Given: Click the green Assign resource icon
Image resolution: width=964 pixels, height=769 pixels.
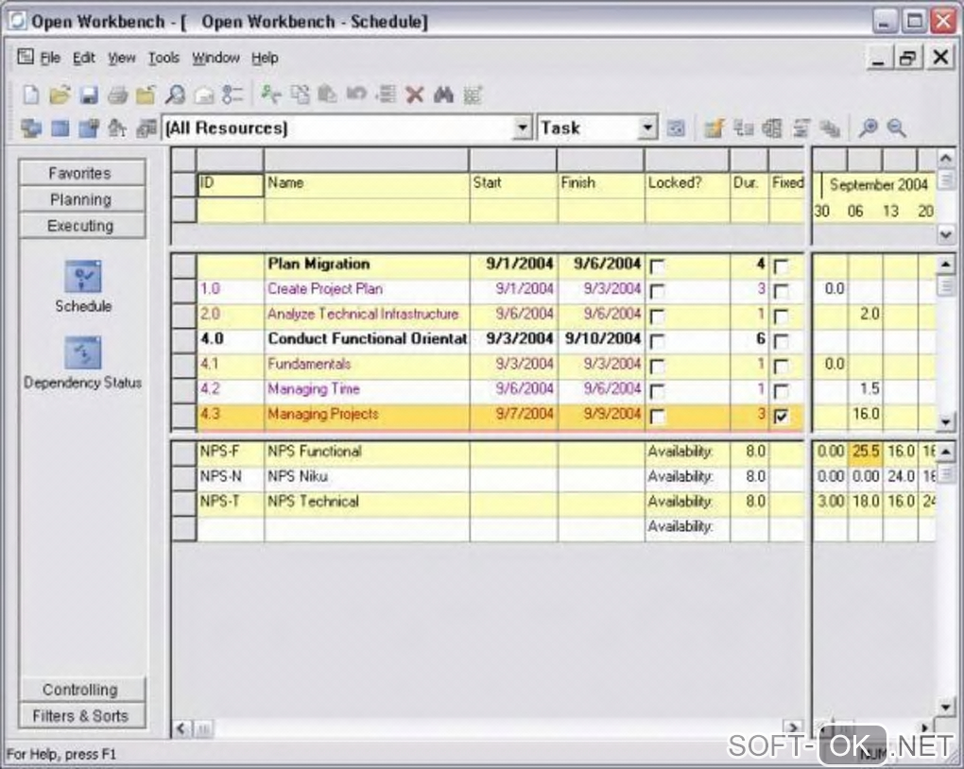Looking at the screenshot, I should click(270, 94).
